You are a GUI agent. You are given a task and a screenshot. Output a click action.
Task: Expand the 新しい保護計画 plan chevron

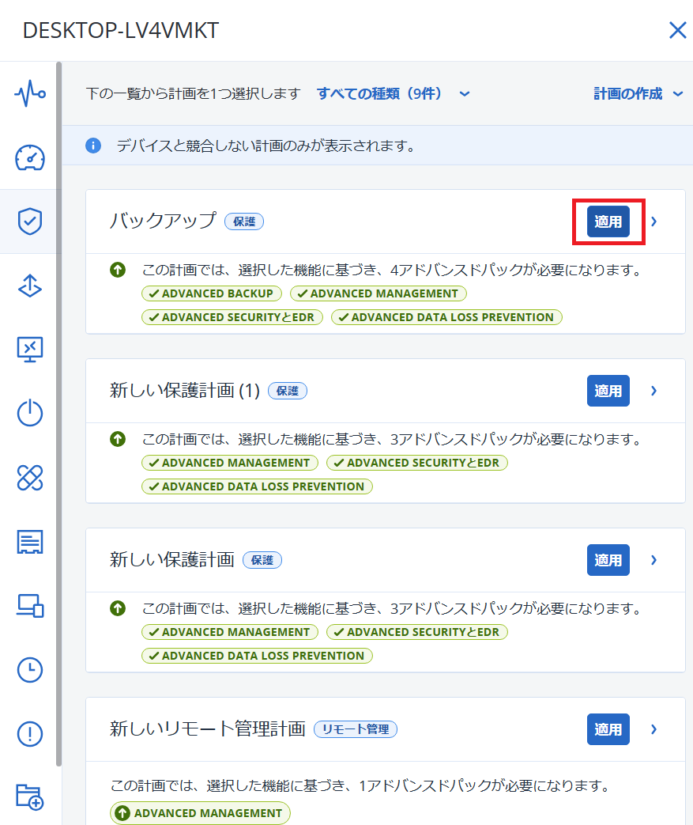point(654,560)
